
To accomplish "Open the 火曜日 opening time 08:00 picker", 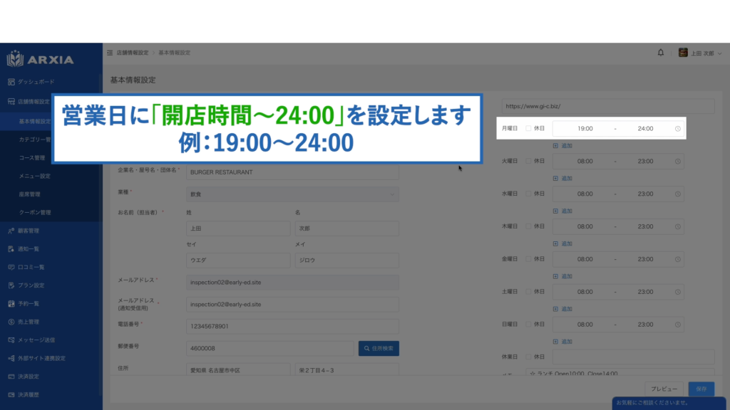I will 585,162.
